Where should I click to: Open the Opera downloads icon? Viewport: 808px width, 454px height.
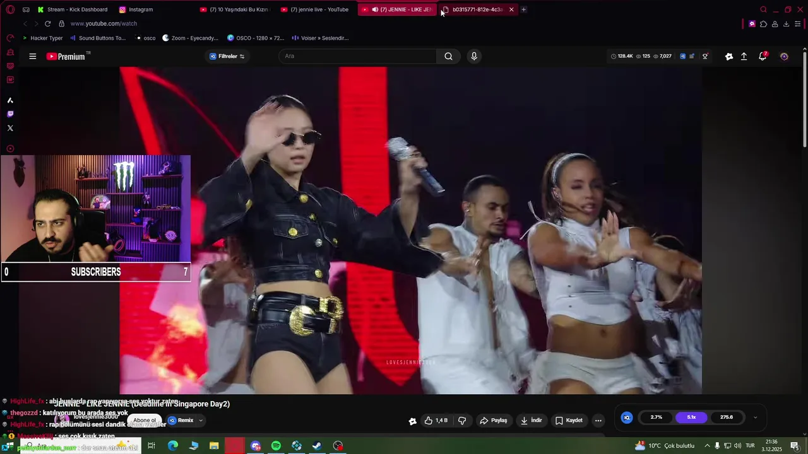(x=786, y=24)
